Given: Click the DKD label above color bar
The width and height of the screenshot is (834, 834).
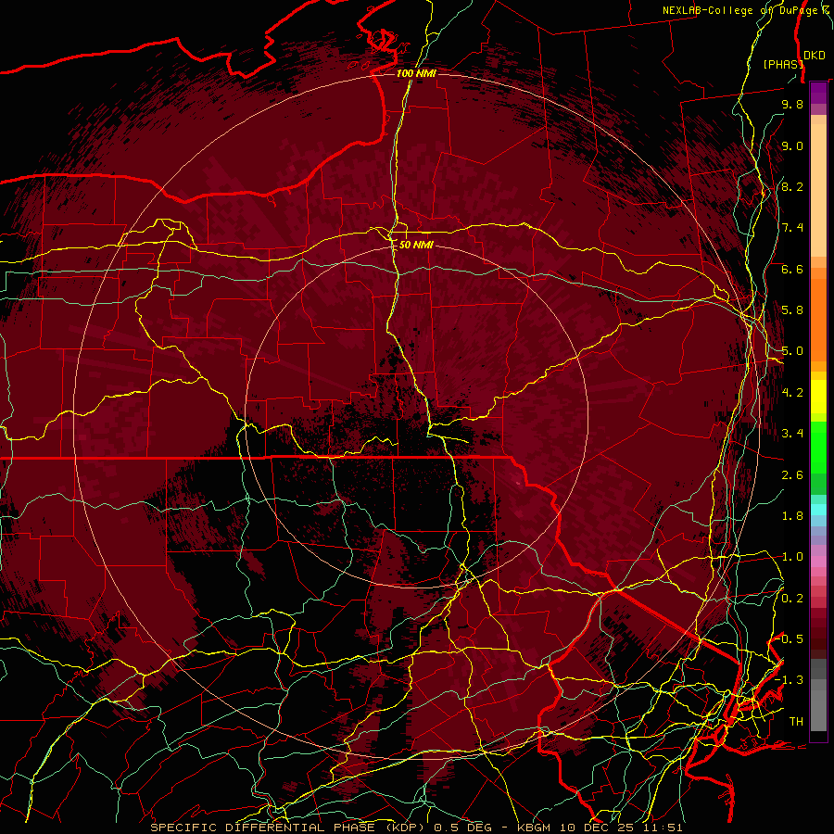Looking at the screenshot, I should pyautogui.click(x=814, y=56).
